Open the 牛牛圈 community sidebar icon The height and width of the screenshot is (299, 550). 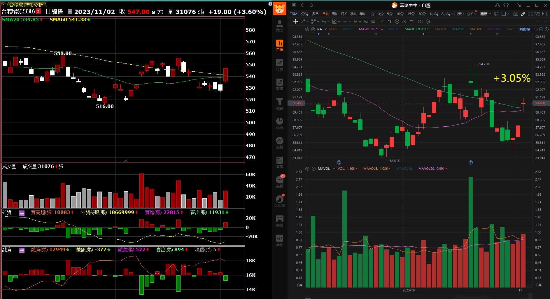point(279,201)
